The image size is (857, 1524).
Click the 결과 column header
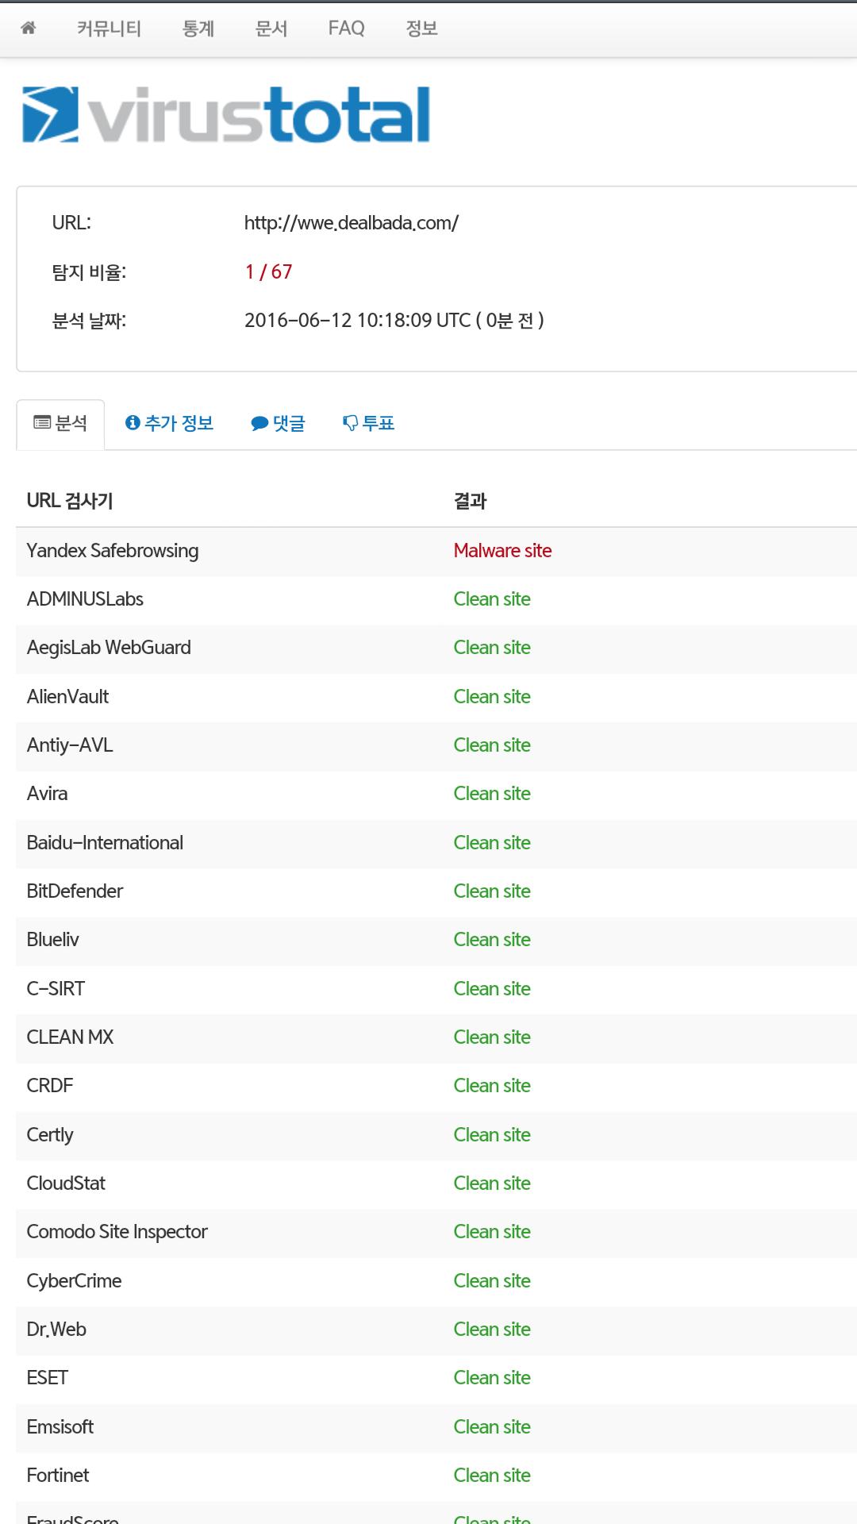point(470,501)
